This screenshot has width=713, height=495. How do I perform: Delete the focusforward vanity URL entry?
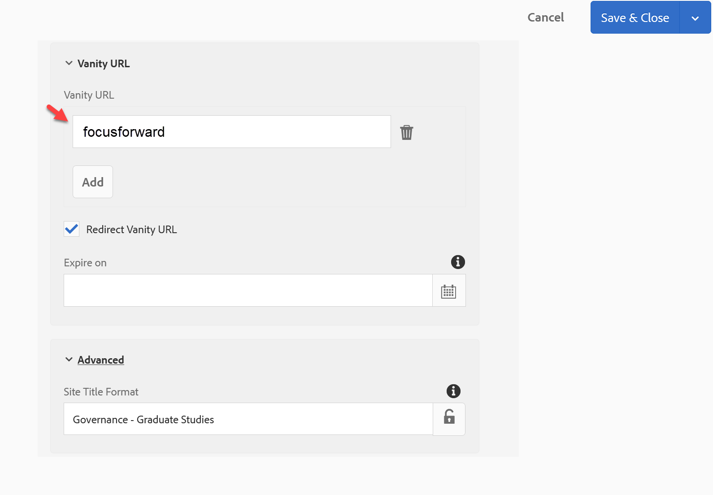407,132
